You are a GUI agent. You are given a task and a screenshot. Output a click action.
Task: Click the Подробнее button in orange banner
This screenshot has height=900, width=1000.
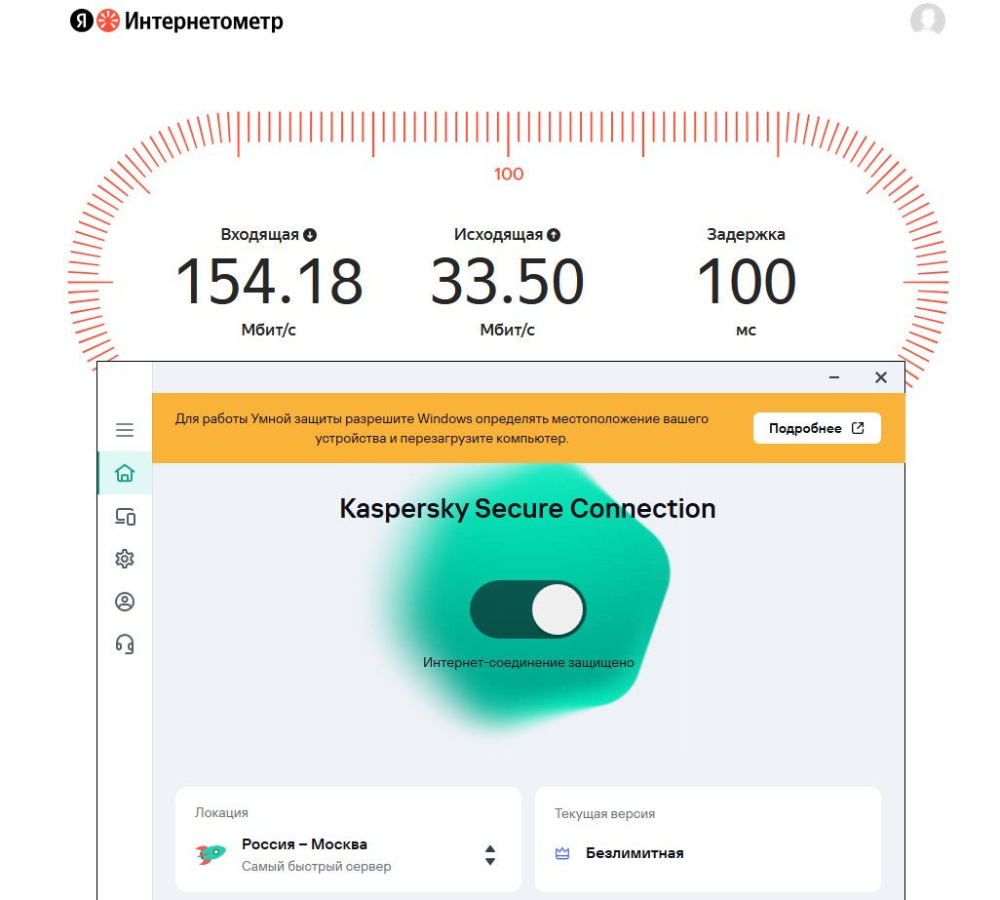[x=817, y=428]
